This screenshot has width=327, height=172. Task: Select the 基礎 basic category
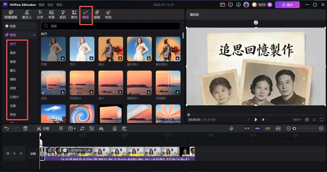pyautogui.click(x=13, y=62)
